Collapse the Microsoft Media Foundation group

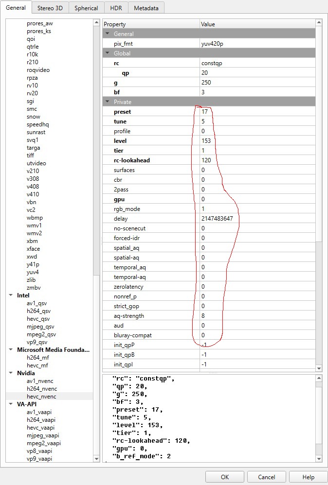[x=11, y=350]
